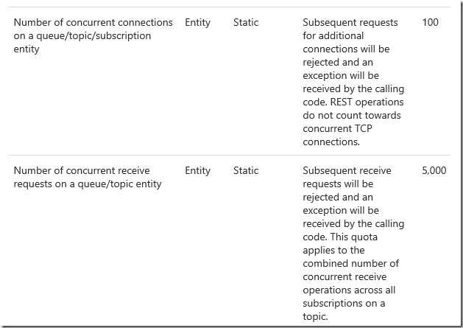This screenshot has width=463, height=328.
Task: Select the 'Number of concurrent receive requests' cell
Action: click(88, 177)
